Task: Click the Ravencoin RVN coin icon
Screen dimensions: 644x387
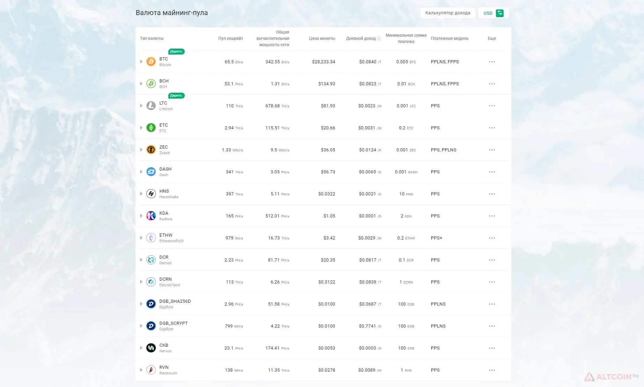Action: pos(151,370)
